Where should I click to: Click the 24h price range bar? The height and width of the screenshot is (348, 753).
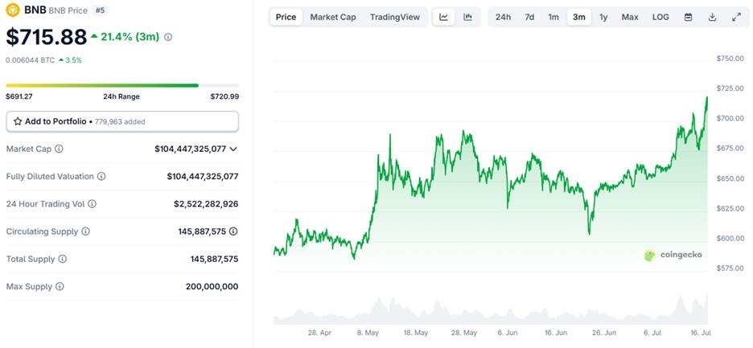click(121, 85)
